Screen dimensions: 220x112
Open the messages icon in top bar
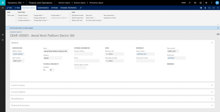coord(195,3)
